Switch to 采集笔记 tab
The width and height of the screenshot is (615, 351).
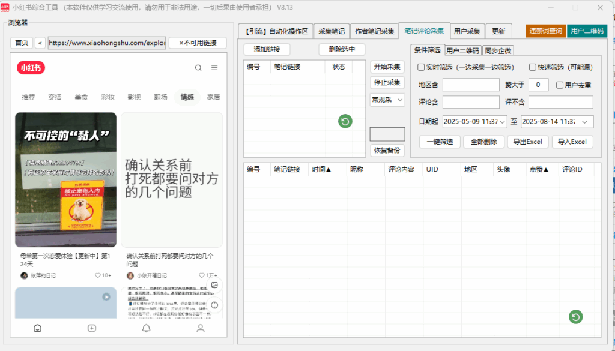pyautogui.click(x=332, y=31)
